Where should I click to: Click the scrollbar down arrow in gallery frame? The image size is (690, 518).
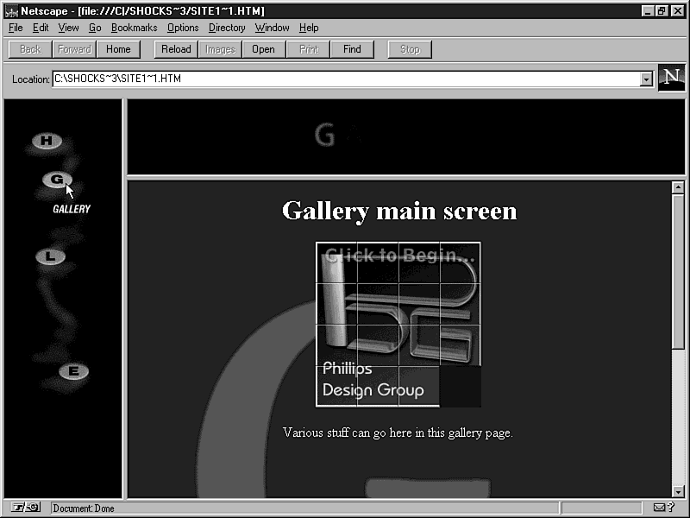[678, 491]
